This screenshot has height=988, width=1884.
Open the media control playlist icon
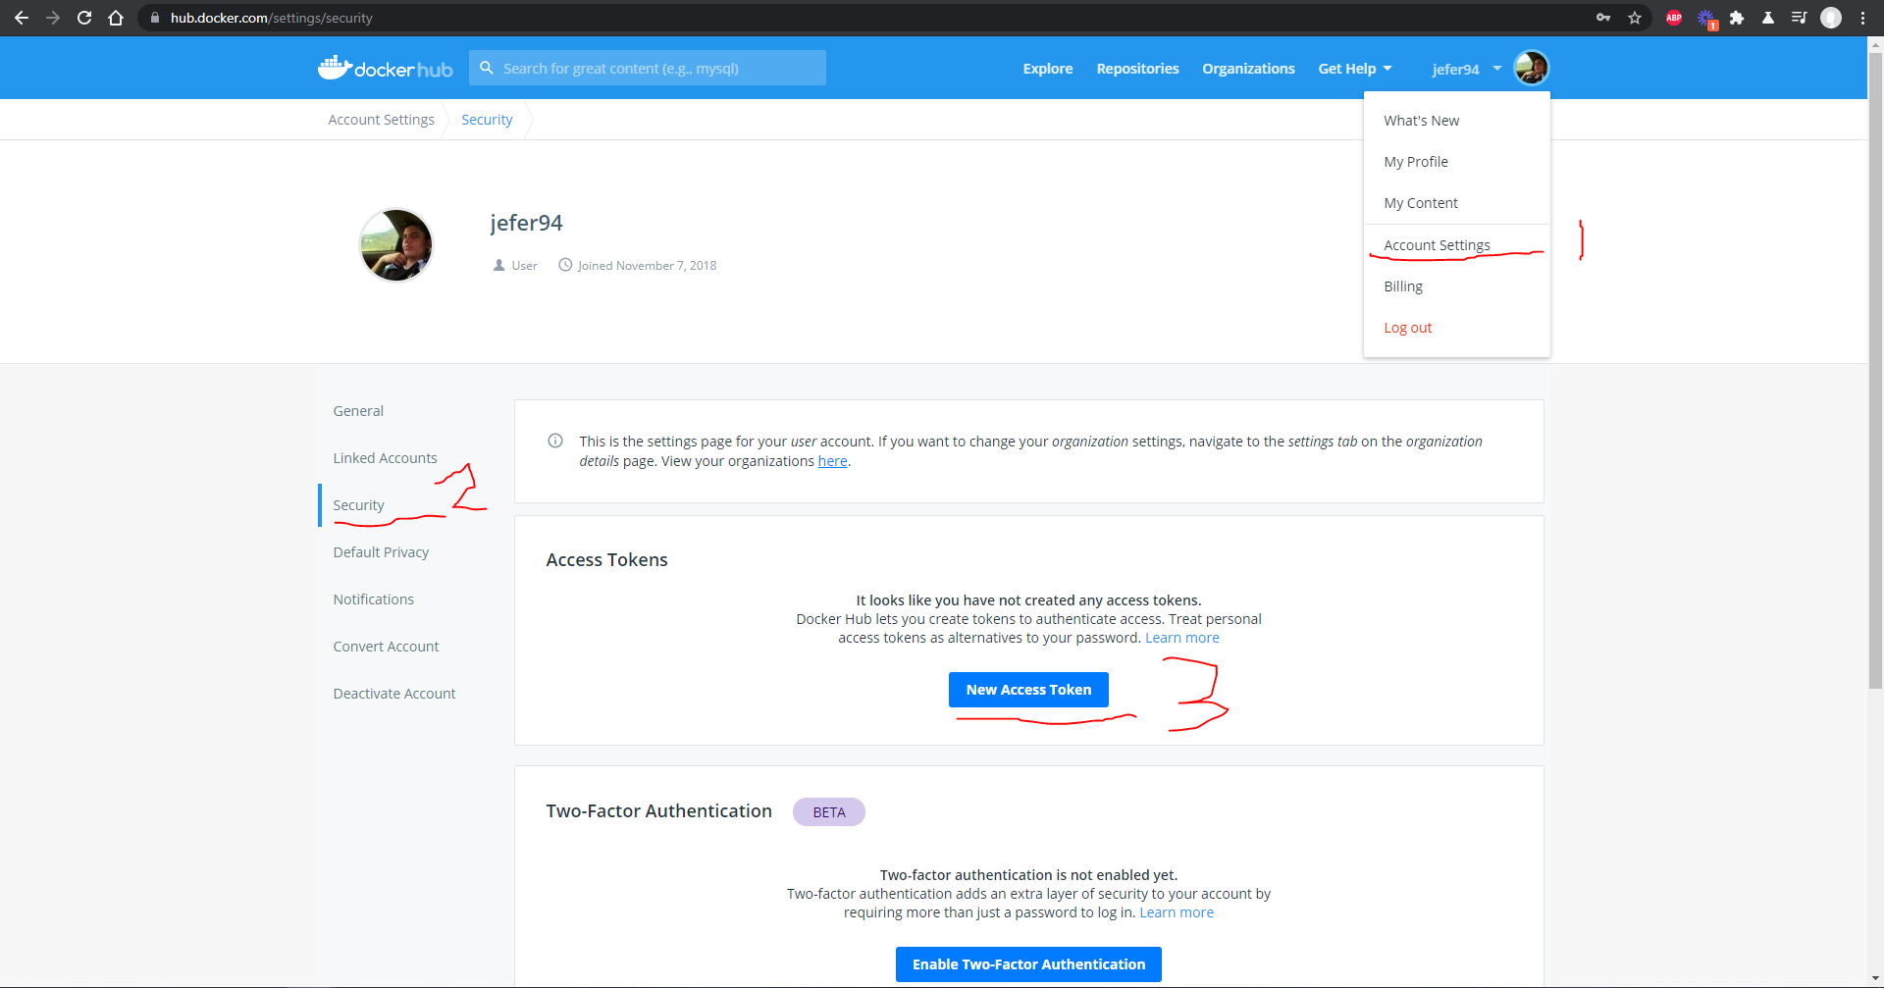[1799, 18]
